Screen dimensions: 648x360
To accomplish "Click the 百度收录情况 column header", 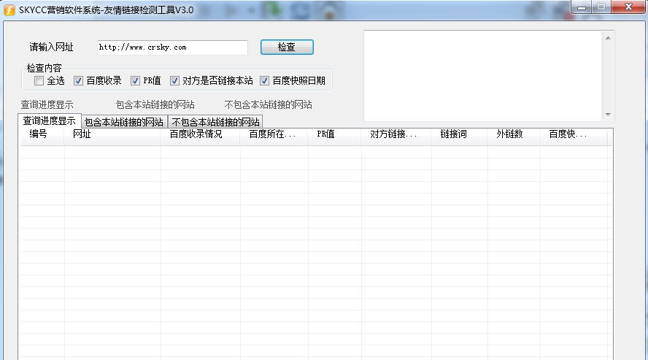I will 196,134.
